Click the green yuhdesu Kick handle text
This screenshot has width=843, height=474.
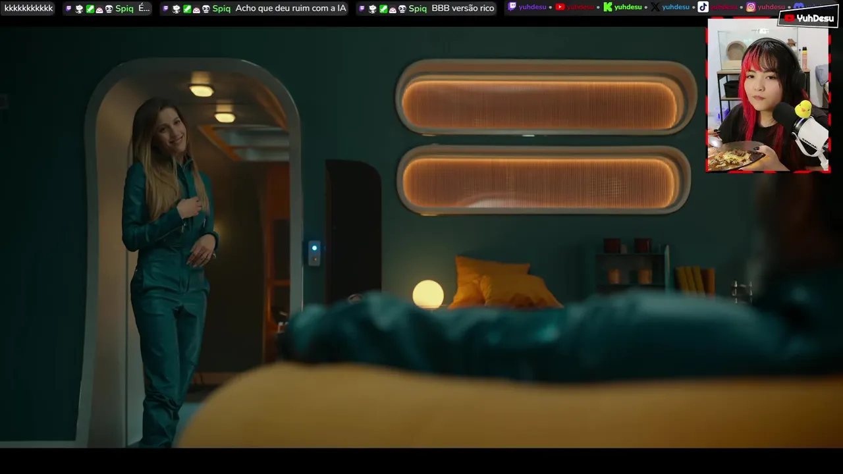pyautogui.click(x=628, y=7)
